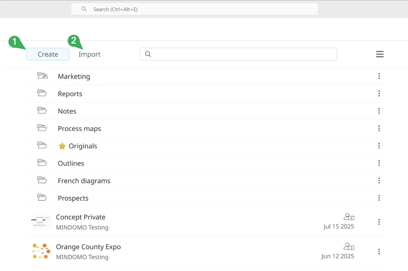Open options menu for Reports folder
Screen dimensions: 408x271
379,94
